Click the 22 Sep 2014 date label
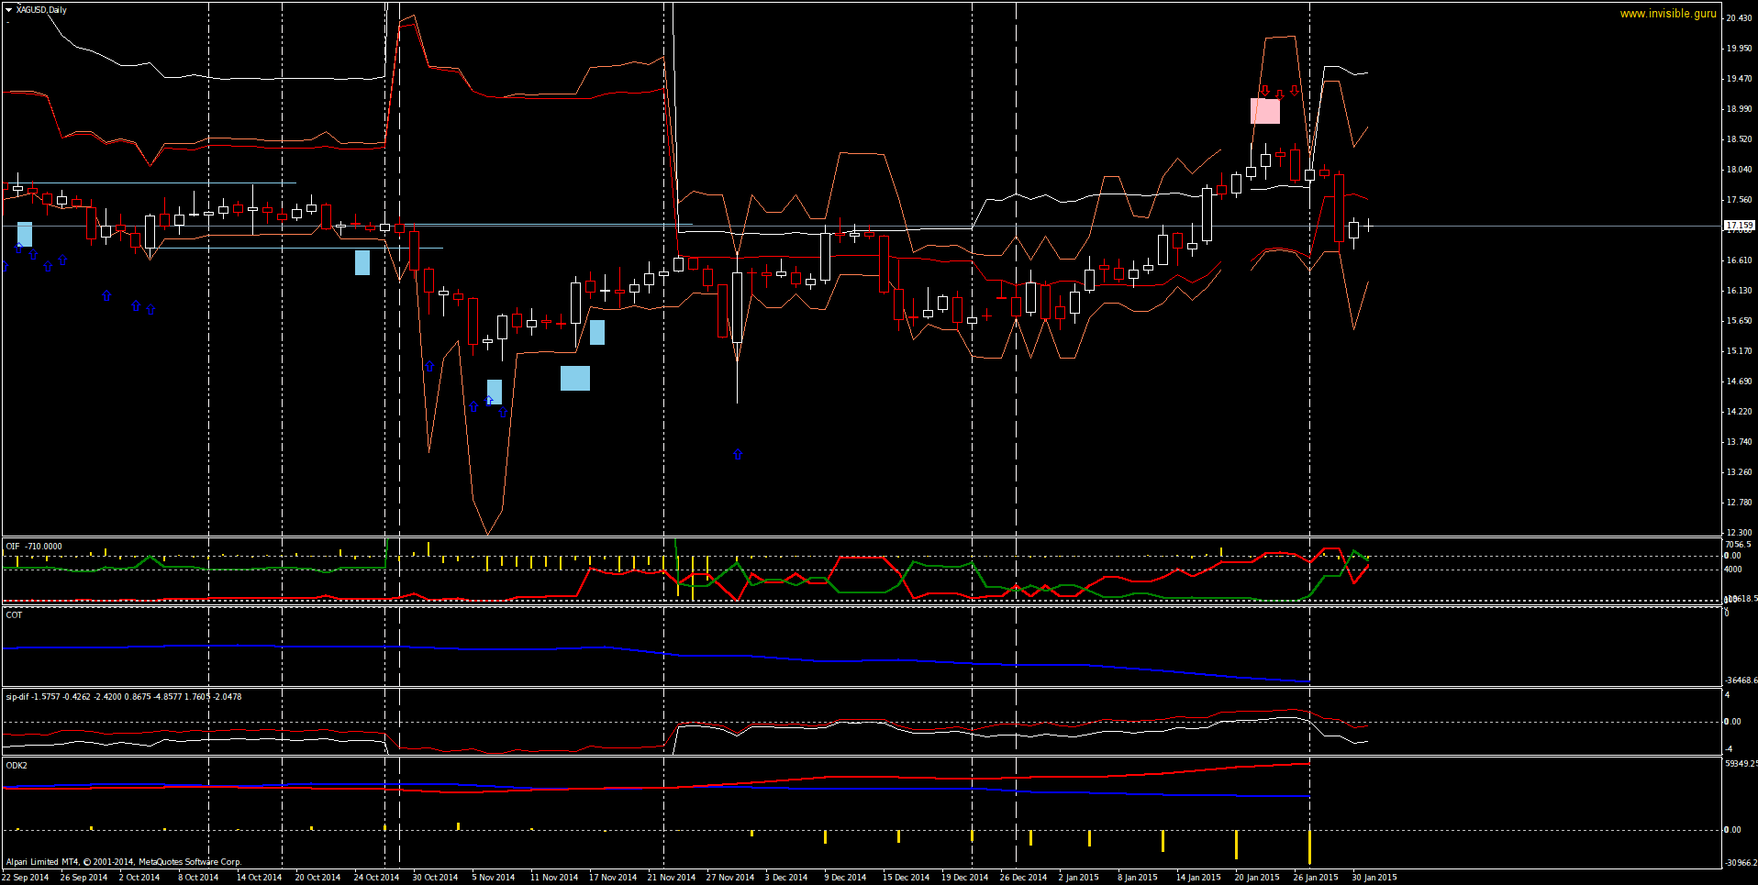The height and width of the screenshot is (885, 1758). click(x=26, y=878)
